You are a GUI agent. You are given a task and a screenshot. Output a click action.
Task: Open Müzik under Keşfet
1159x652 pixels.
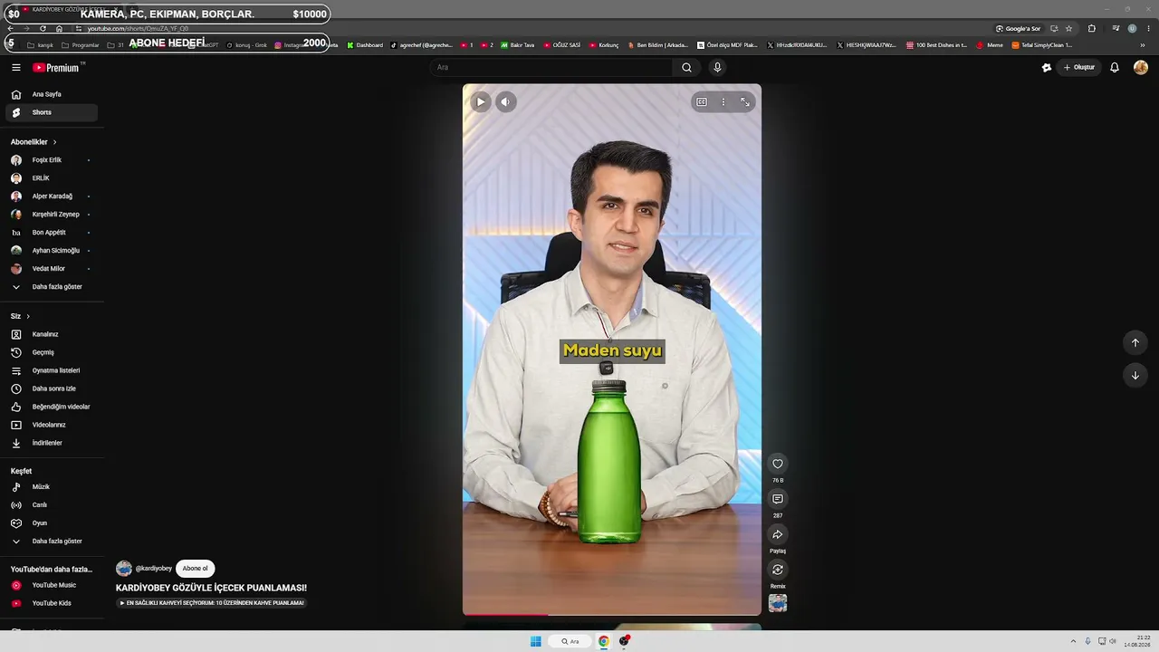pyautogui.click(x=52, y=487)
